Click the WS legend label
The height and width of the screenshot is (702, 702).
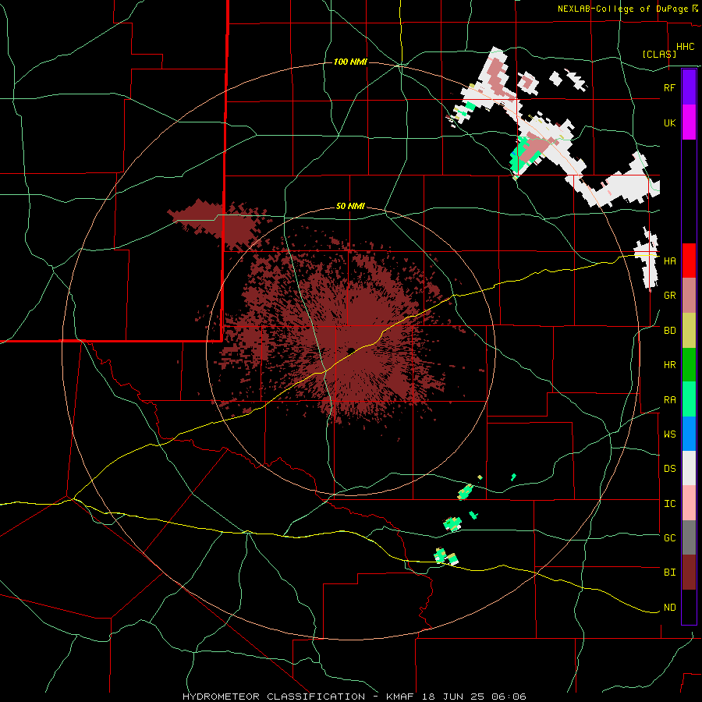(669, 434)
